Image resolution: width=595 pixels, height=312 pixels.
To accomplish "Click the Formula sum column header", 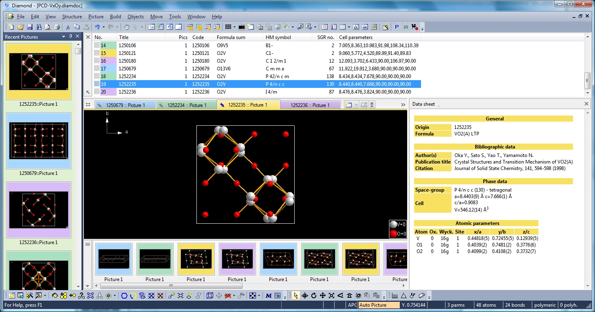I will click(231, 37).
